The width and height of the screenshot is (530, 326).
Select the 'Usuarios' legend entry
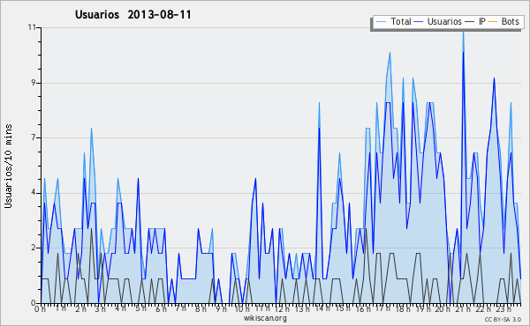click(438, 21)
